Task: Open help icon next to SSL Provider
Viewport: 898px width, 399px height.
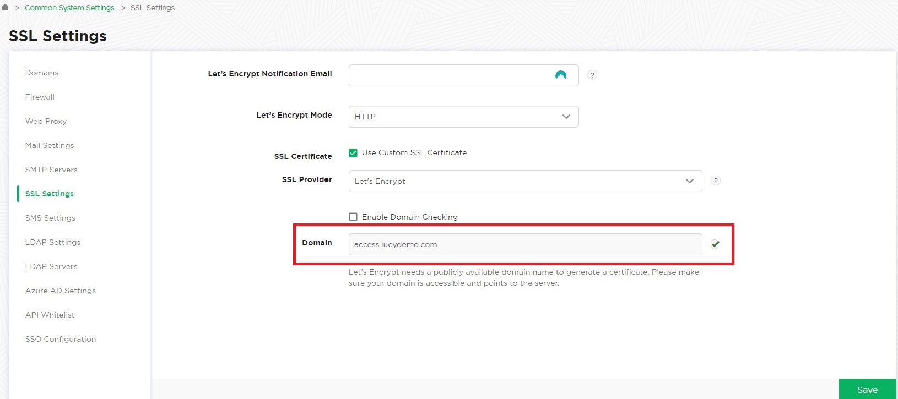Action: coord(716,181)
